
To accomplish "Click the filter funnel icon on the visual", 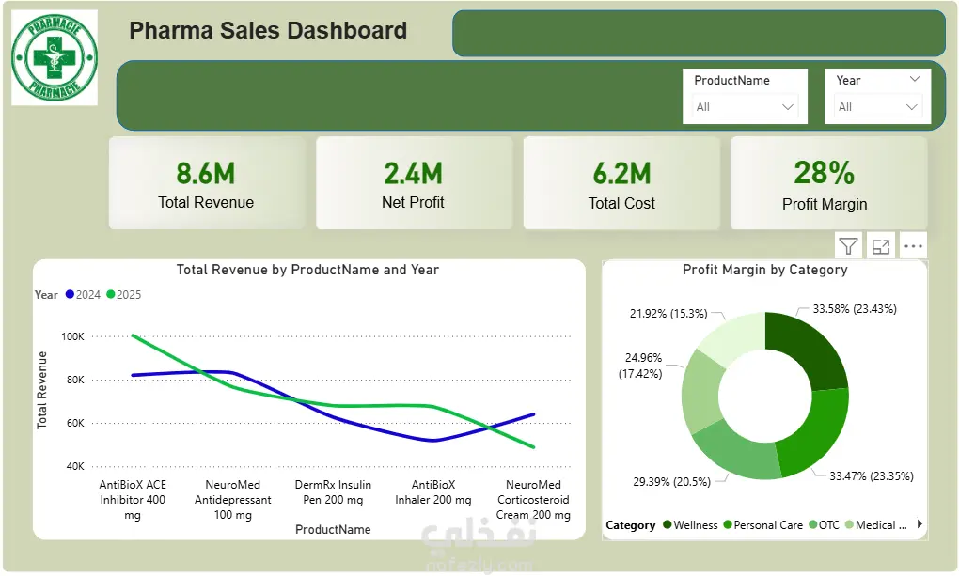I will click(x=848, y=246).
